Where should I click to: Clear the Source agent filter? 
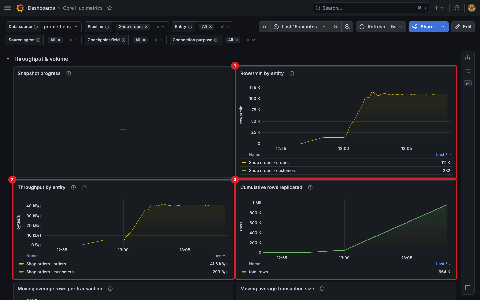point(71,40)
